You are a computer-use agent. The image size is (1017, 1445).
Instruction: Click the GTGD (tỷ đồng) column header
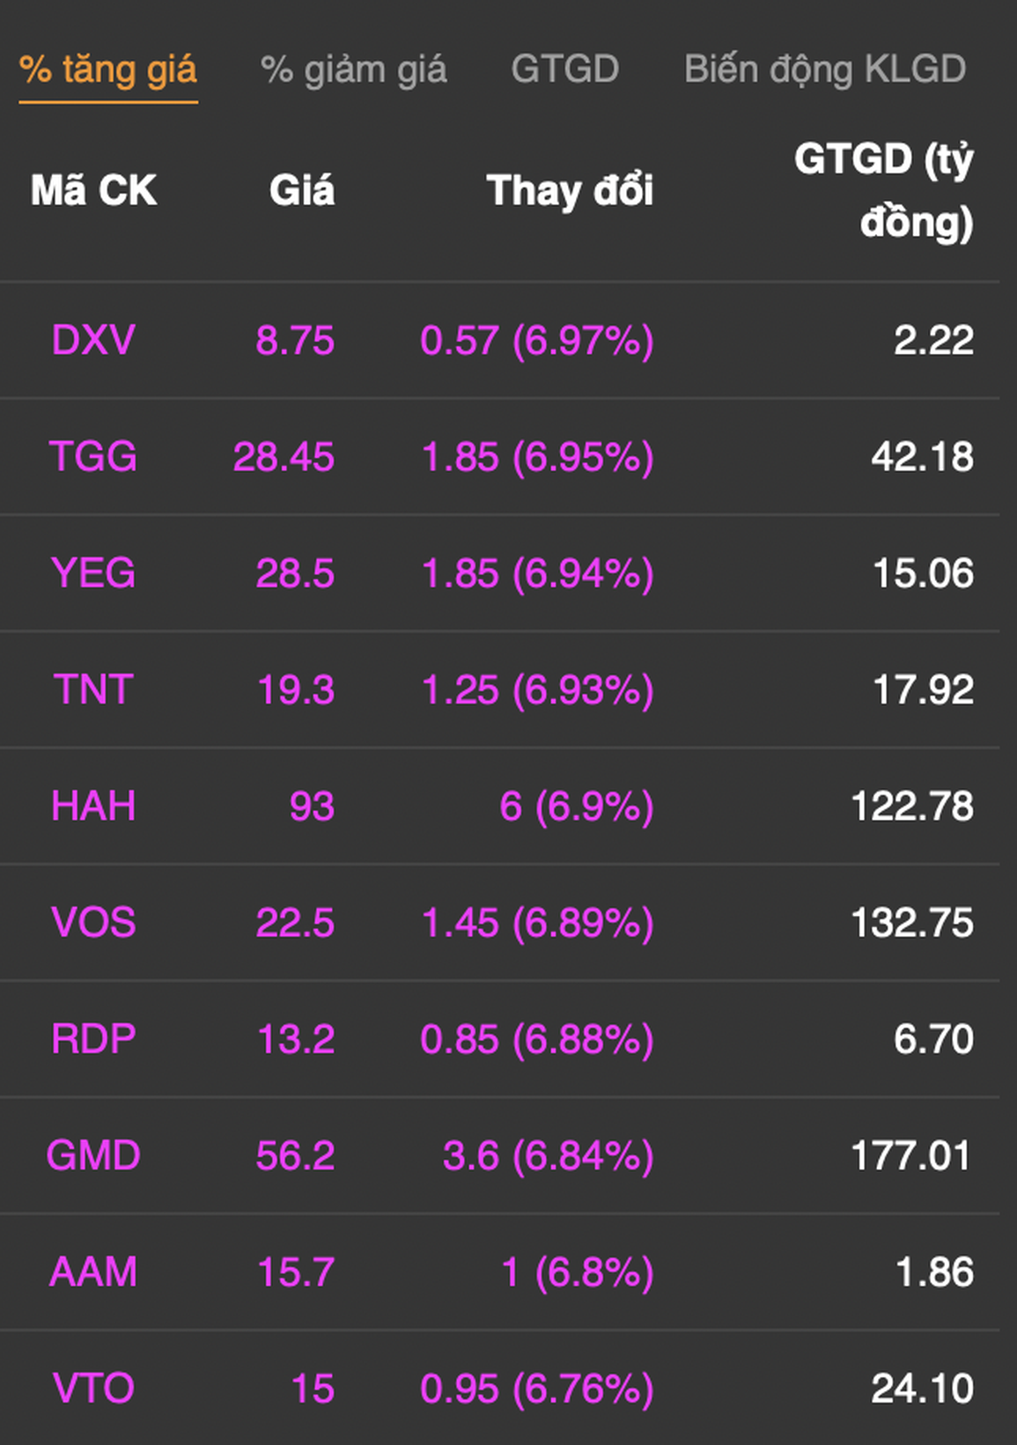coord(883,190)
